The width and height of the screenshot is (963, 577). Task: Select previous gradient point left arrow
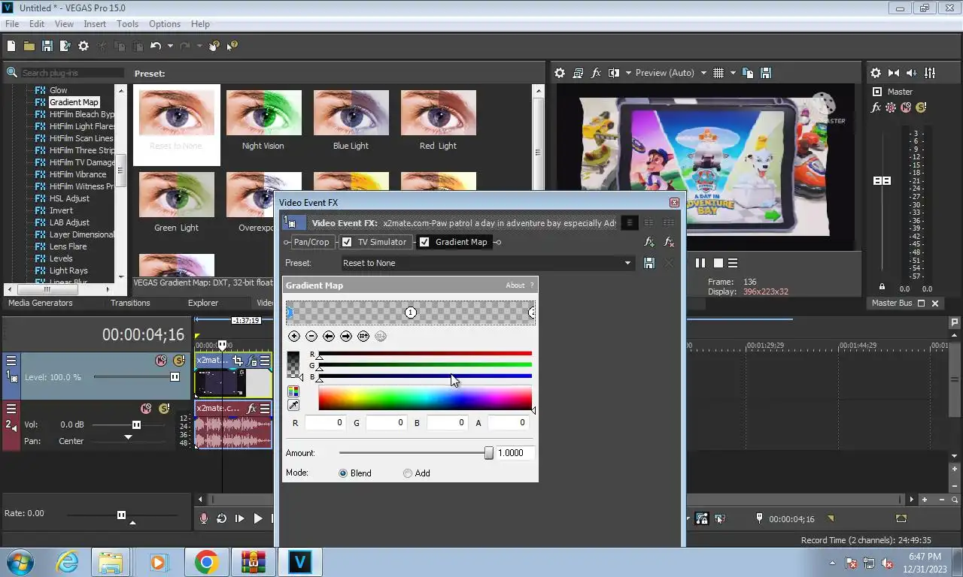pyautogui.click(x=329, y=337)
